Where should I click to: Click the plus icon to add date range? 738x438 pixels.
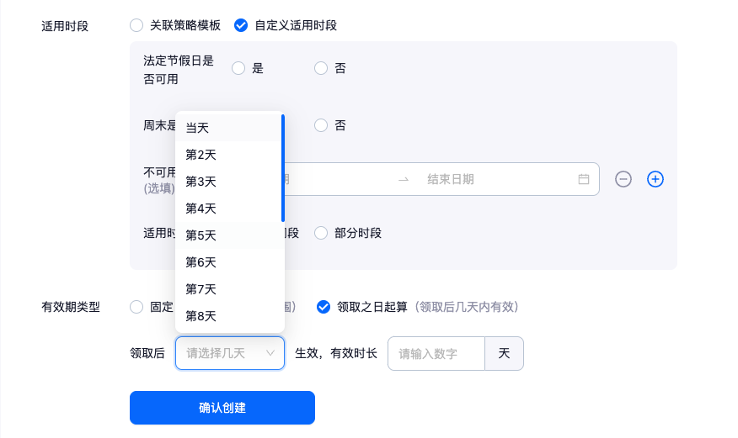click(x=655, y=179)
